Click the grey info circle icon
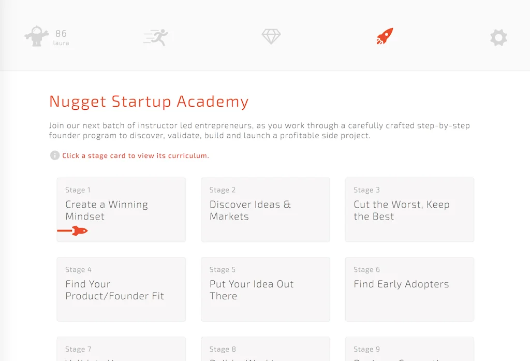530x361 pixels. (x=54, y=155)
